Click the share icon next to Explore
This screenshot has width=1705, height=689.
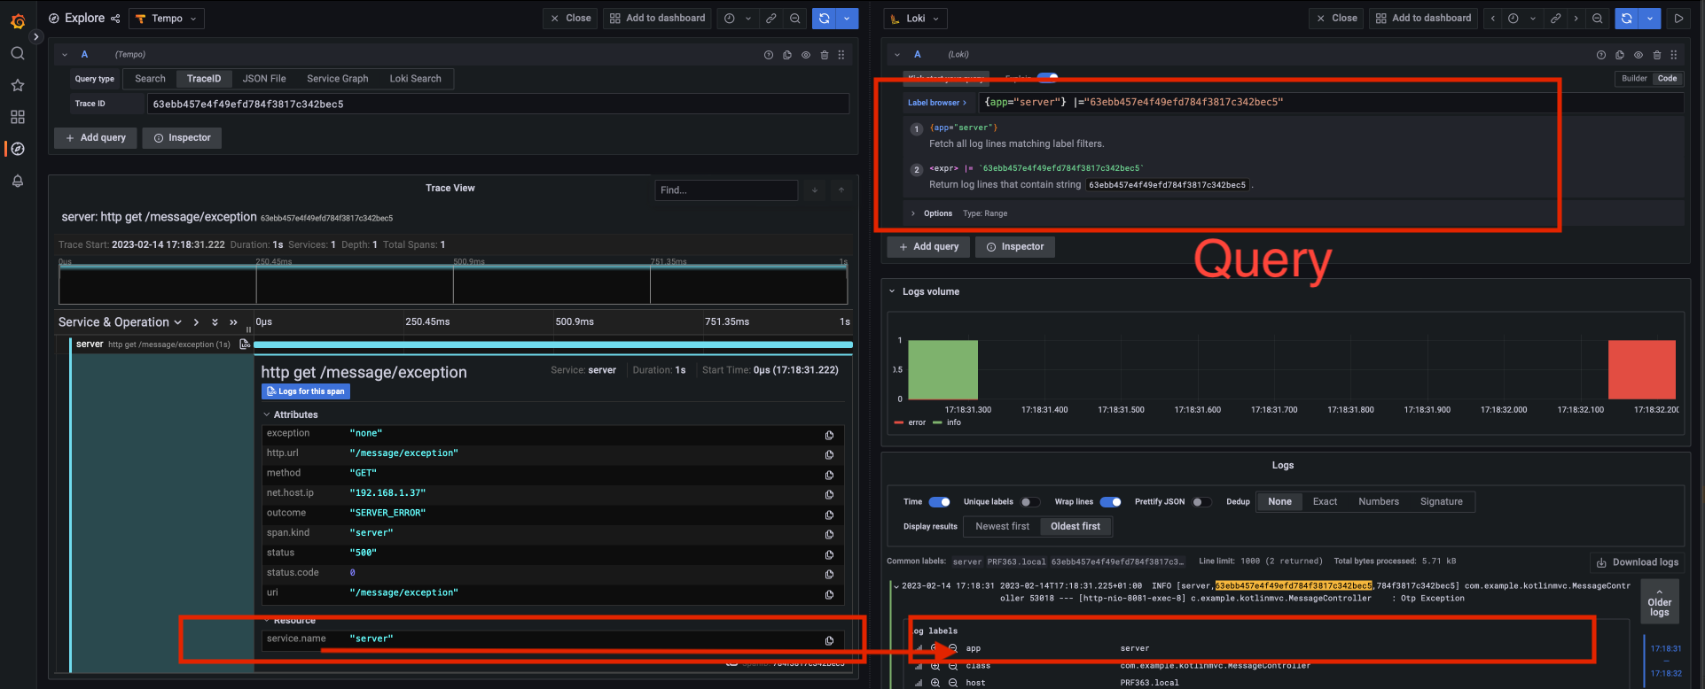coord(115,19)
